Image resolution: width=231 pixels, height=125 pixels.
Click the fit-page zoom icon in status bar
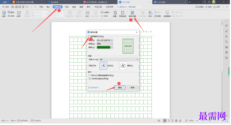(186, 120)
